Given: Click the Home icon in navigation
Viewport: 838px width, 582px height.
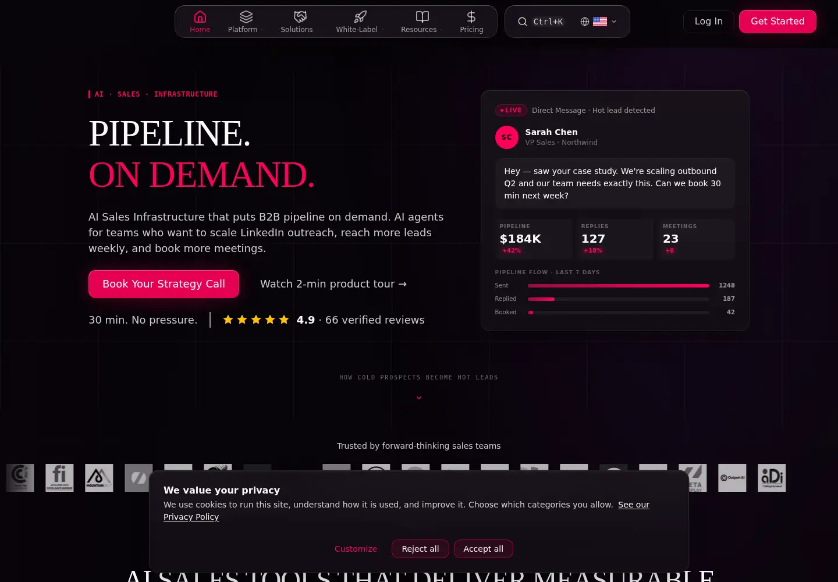Looking at the screenshot, I should coord(200,17).
